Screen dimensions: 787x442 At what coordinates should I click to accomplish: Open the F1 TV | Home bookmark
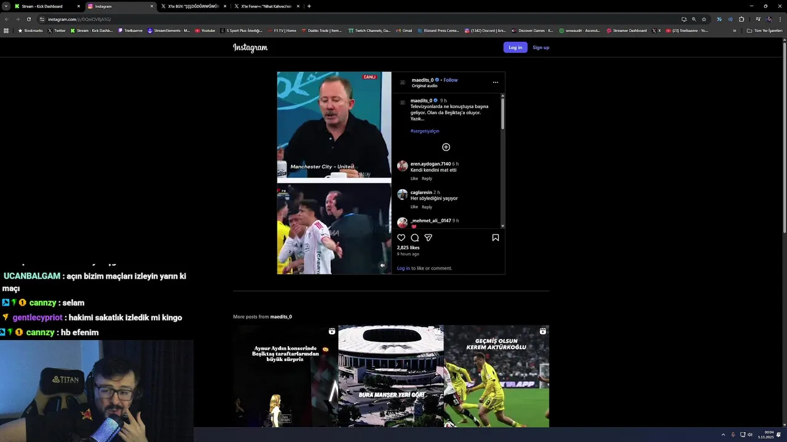pyautogui.click(x=282, y=30)
